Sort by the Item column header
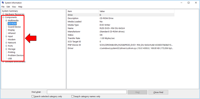Image resolution: width=200 pixels, height=99 pixels. (x=83, y=11)
